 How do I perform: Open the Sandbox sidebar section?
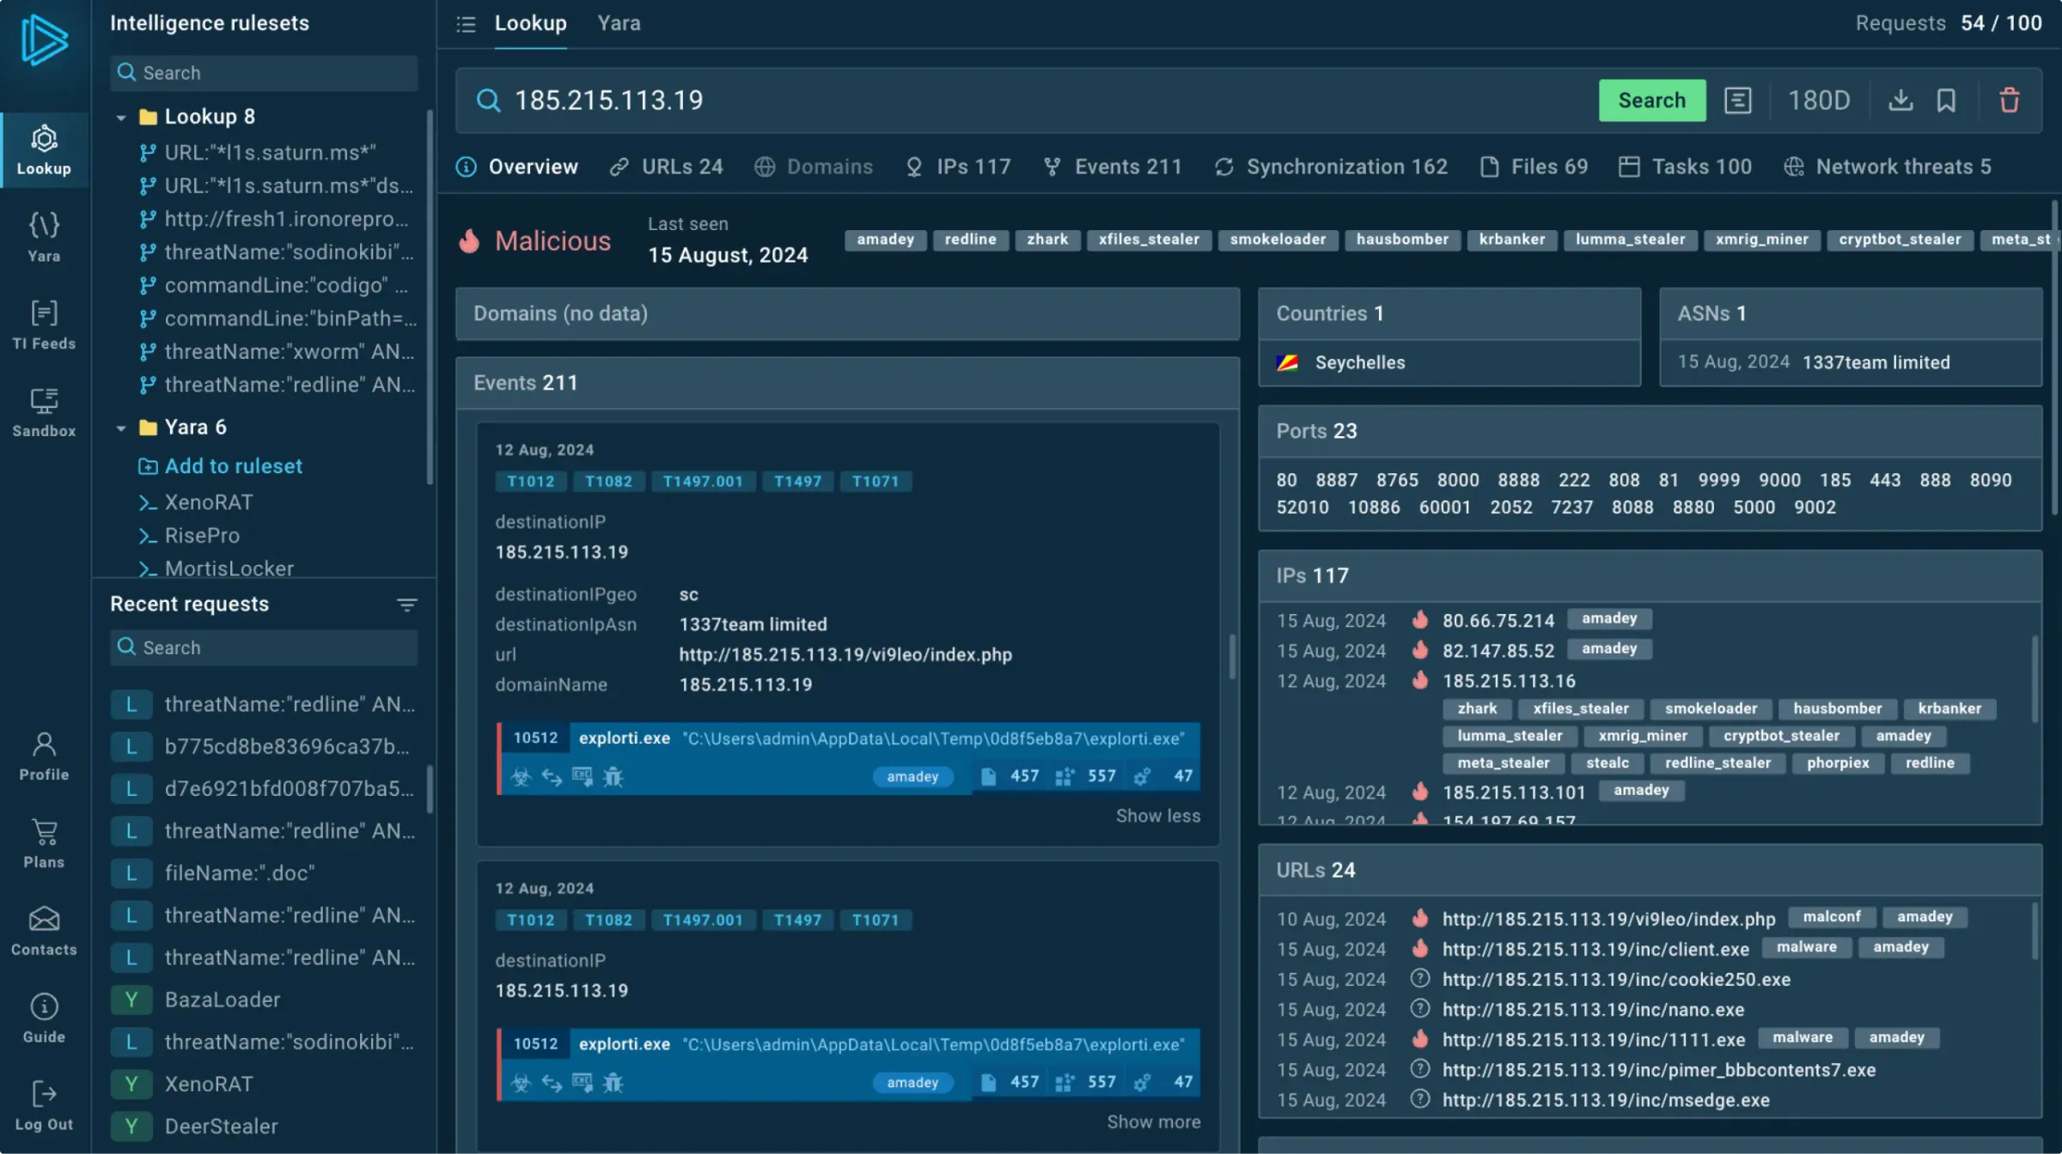pos(44,412)
